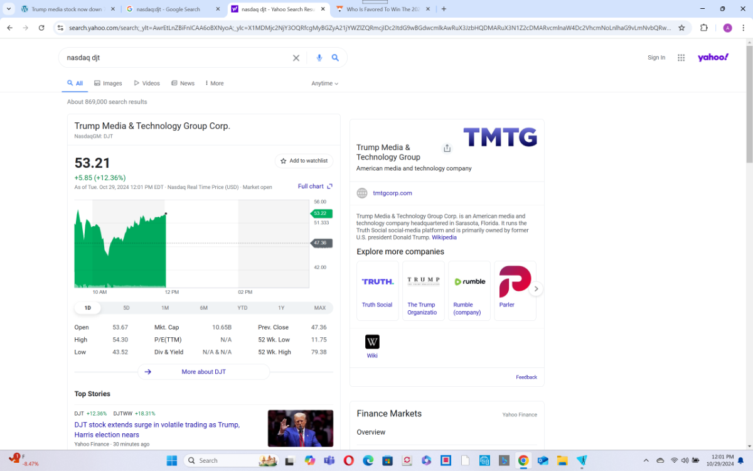Select the 1Y chart range
Viewport: 753px width, 471px height.
pyautogui.click(x=281, y=308)
